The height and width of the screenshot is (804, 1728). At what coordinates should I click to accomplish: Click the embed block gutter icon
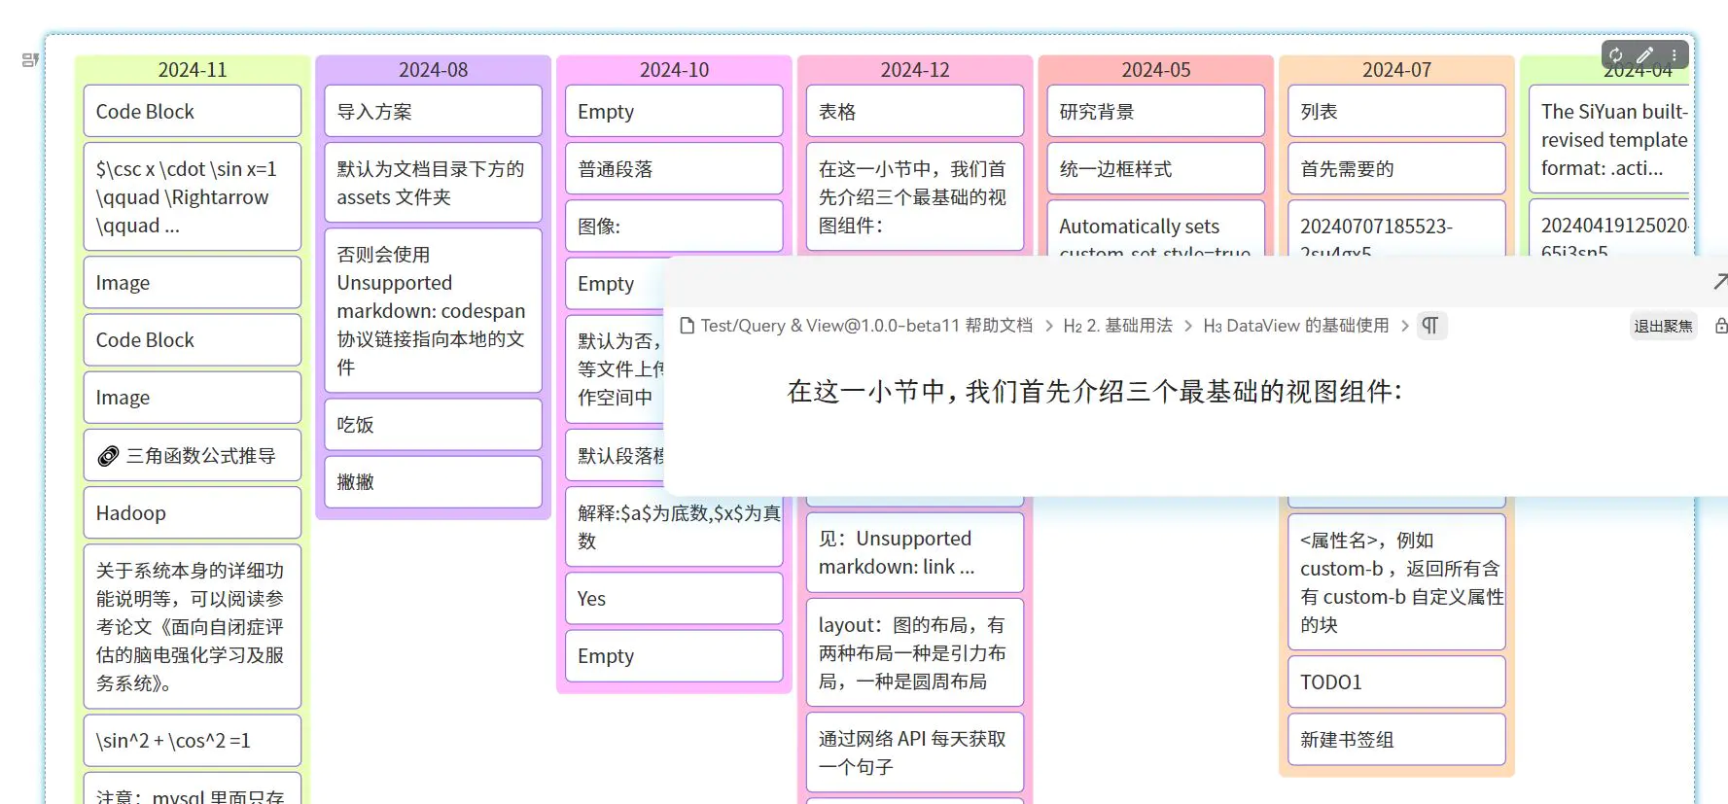point(30,60)
